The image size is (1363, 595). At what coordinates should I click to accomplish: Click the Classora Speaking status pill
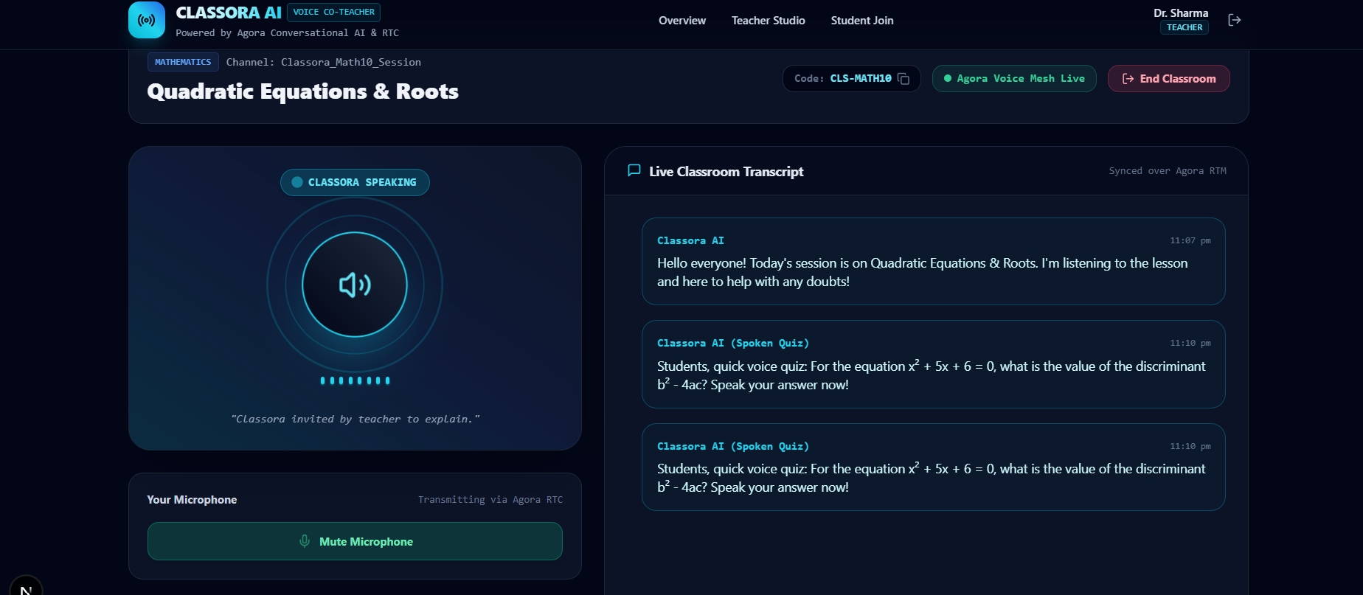click(355, 182)
